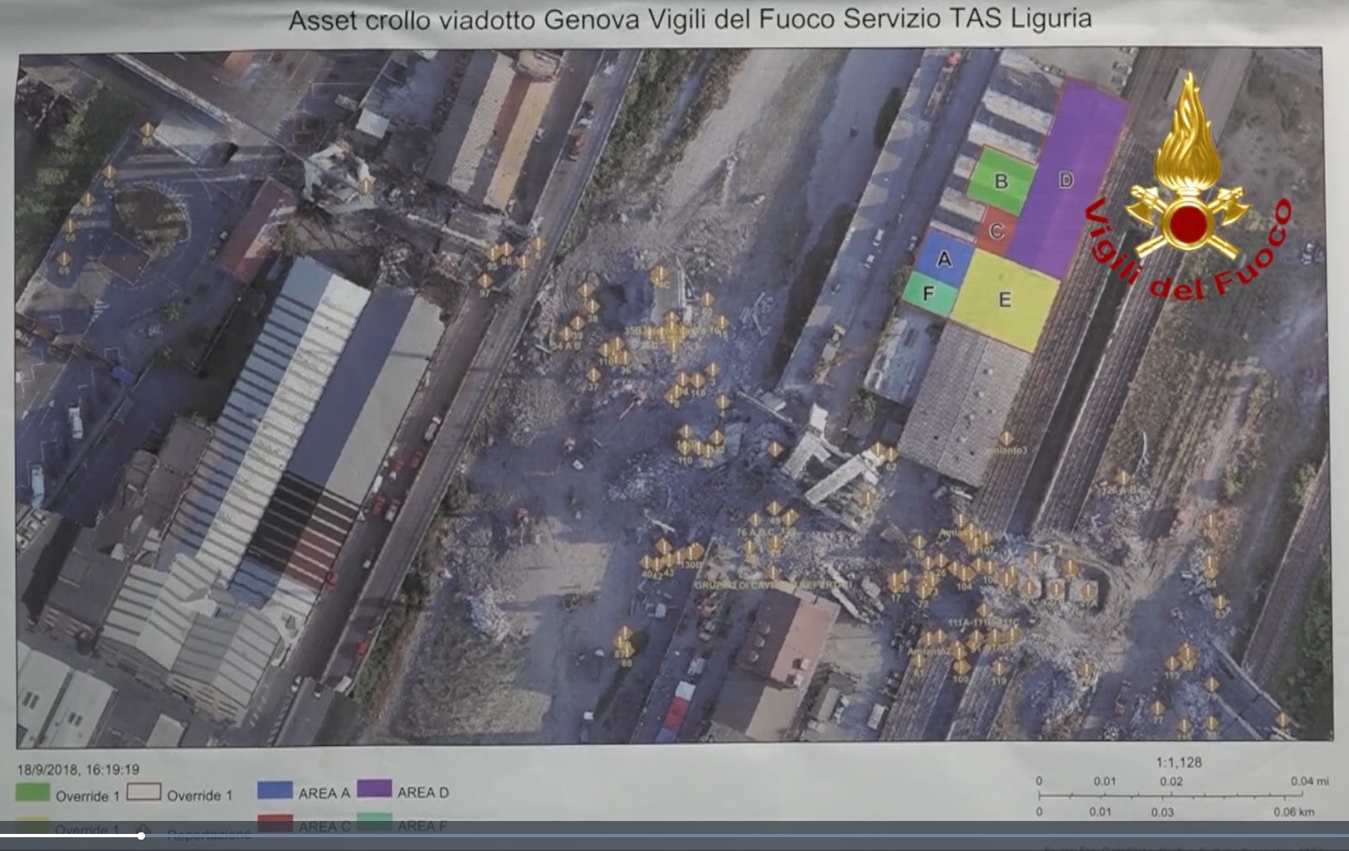Select the marker labeled 36
This screenshot has height=851, width=1349.
point(625,358)
